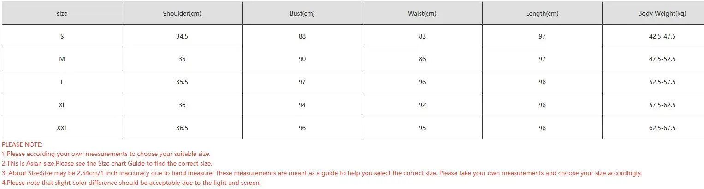Image resolution: width=704 pixels, height=189 pixels.
Task: Click body weight 57.5-62.5 cell
Action: tap(662, 105)
